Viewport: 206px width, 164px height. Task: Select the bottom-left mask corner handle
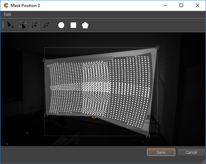46,115
